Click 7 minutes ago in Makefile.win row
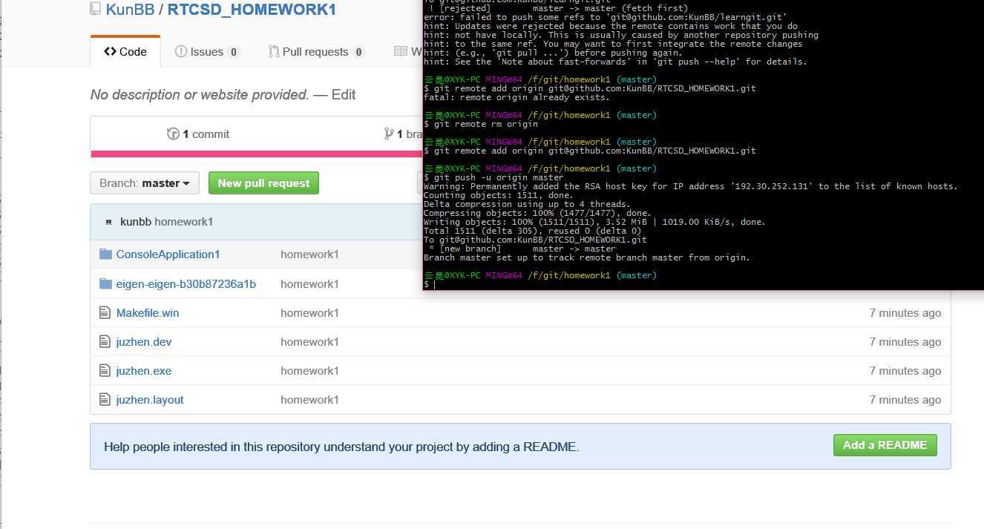Viewport: 984px width, 529px height. [x=905, y=313]
